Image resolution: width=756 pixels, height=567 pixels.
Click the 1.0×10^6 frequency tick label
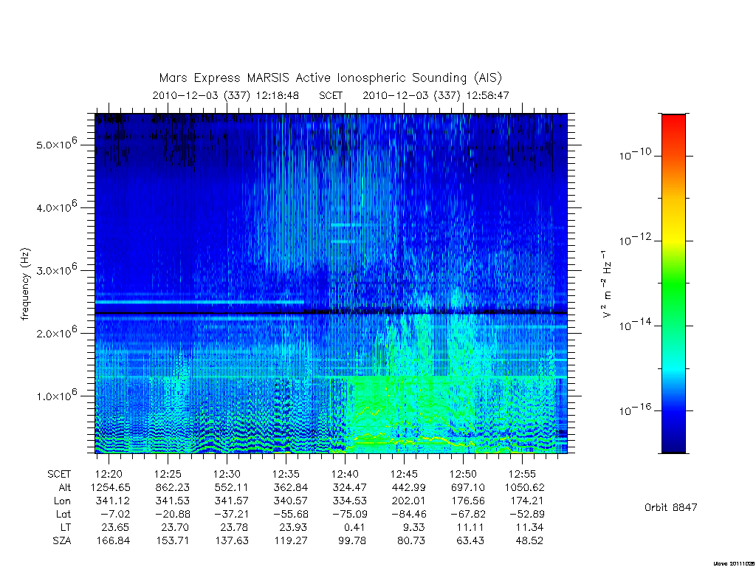pos(56,396)
